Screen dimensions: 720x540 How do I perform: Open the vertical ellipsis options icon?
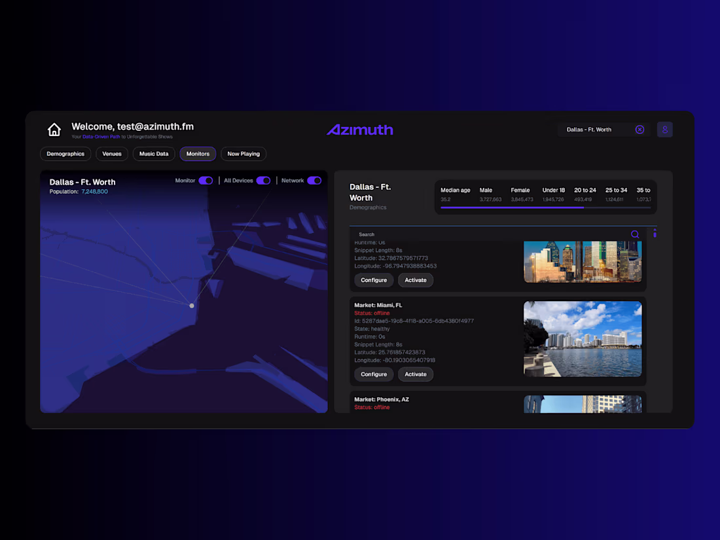655,234
